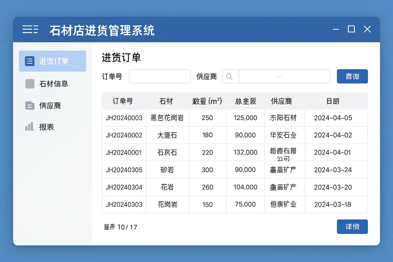Click the 石材信息 square icon
The height and width of the screenshot is (262, 393).
click(x=30, y=84)
